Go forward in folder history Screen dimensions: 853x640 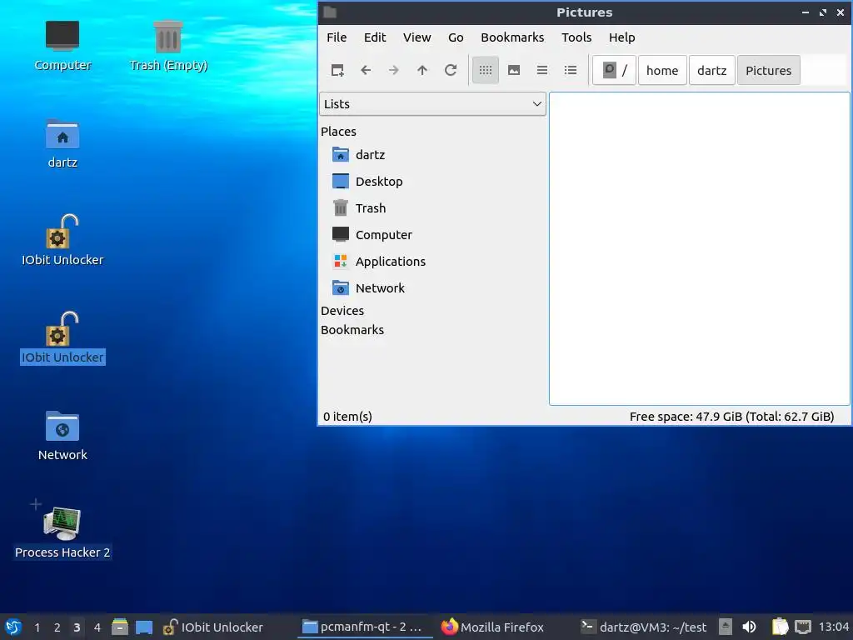click(x=394, y=70)
